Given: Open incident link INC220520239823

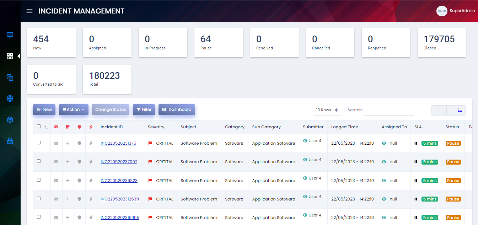Looking at the screenshot, I should click(x=119, y=181).
